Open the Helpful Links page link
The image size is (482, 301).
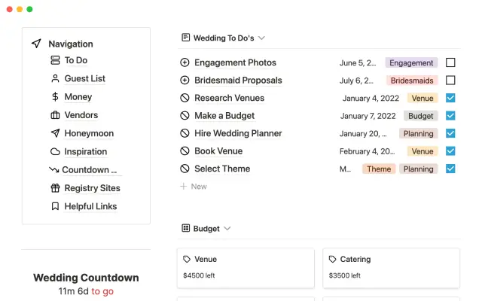(90, 206)
